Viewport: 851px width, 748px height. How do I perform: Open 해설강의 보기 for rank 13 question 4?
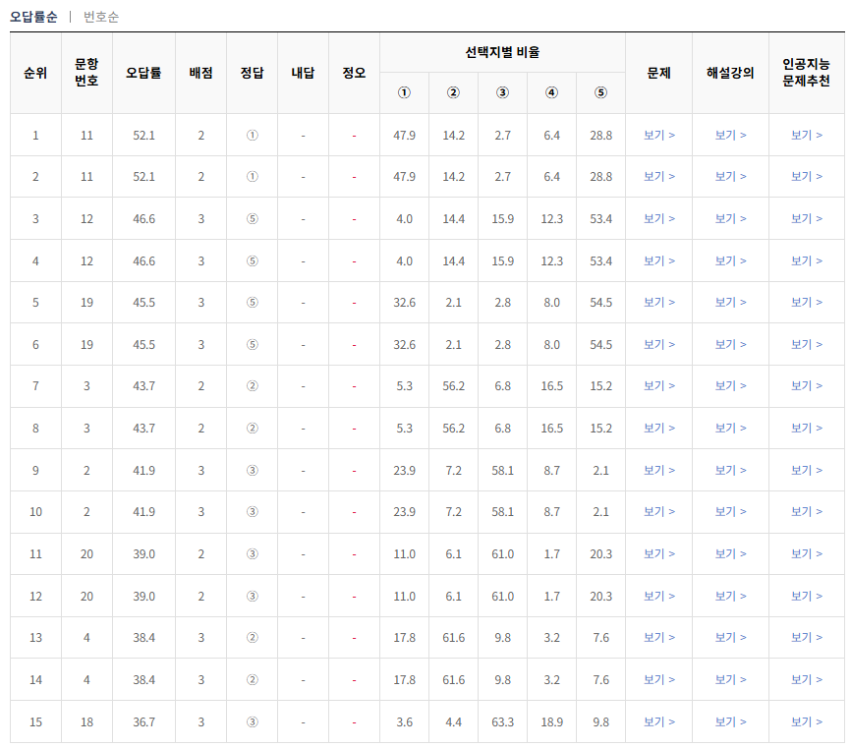[x=729, y=637]
